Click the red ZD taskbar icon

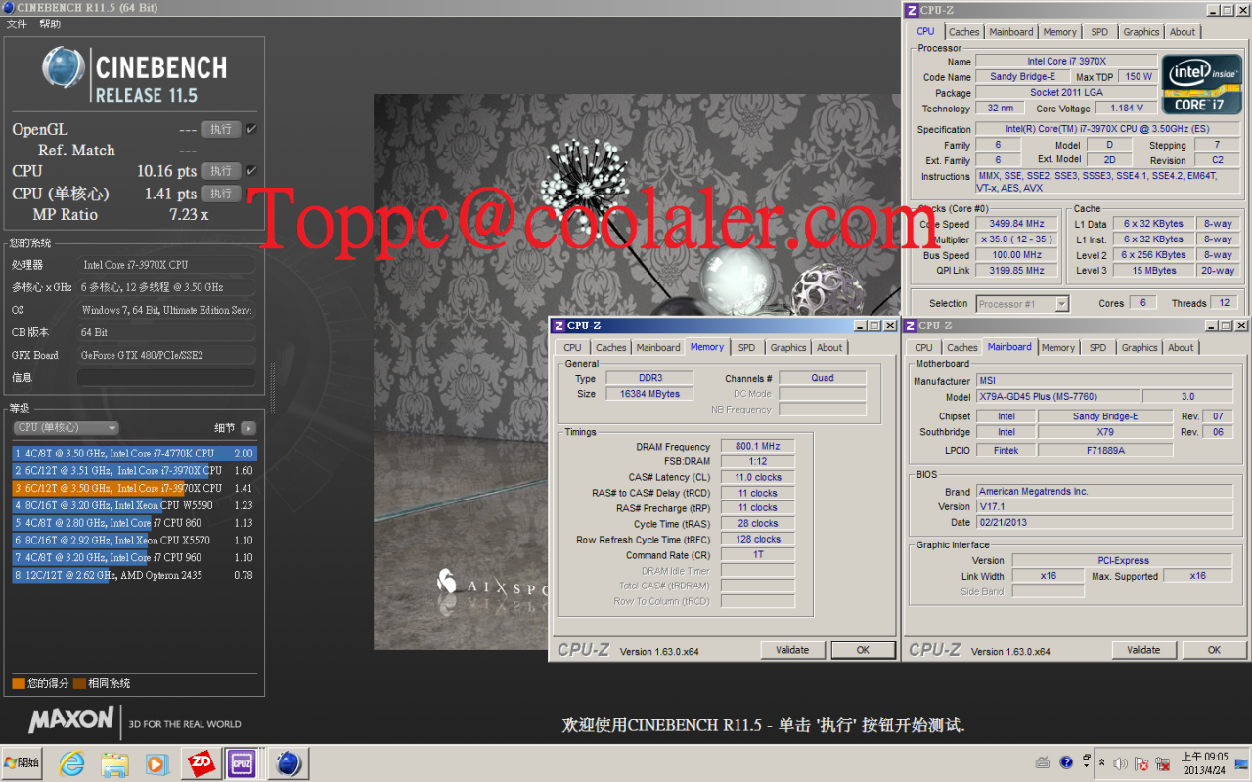202,762
